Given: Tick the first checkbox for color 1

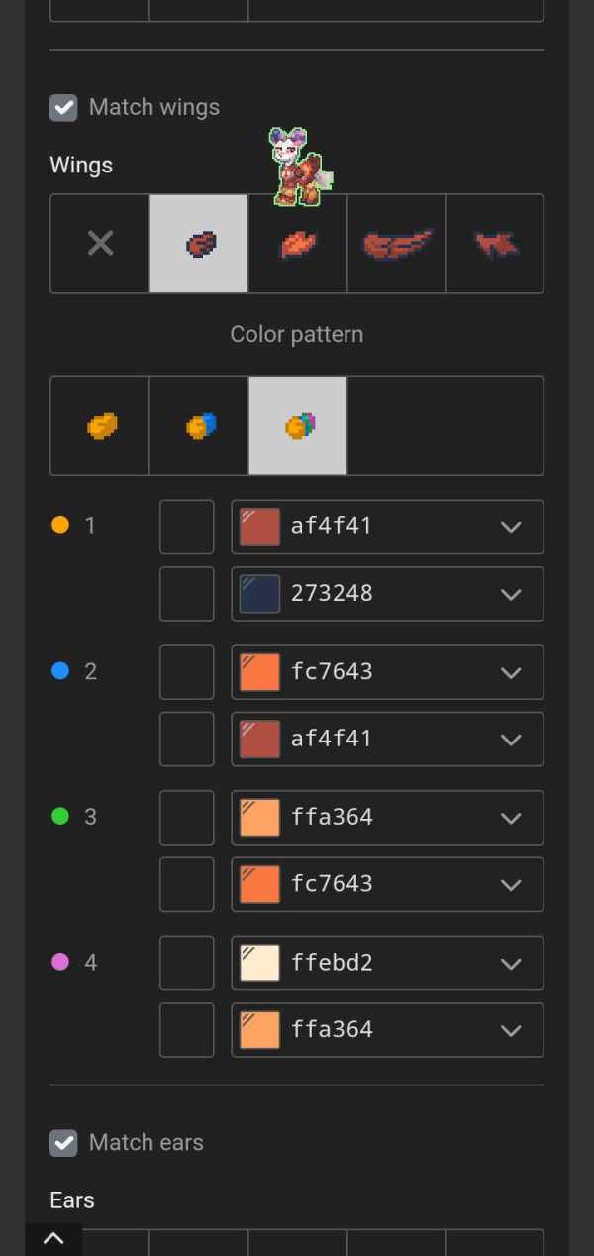Looking at the screenshot, I should pyautogui.click(x=187, y=526).
